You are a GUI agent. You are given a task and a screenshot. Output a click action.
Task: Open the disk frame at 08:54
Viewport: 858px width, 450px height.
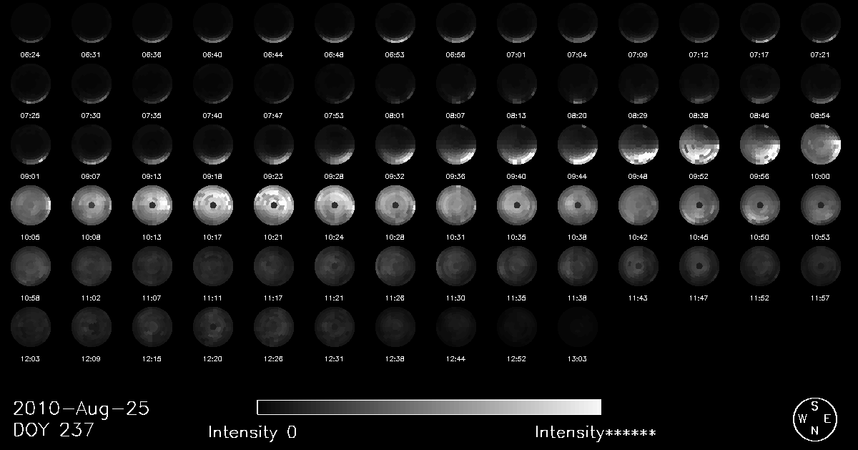820,84
